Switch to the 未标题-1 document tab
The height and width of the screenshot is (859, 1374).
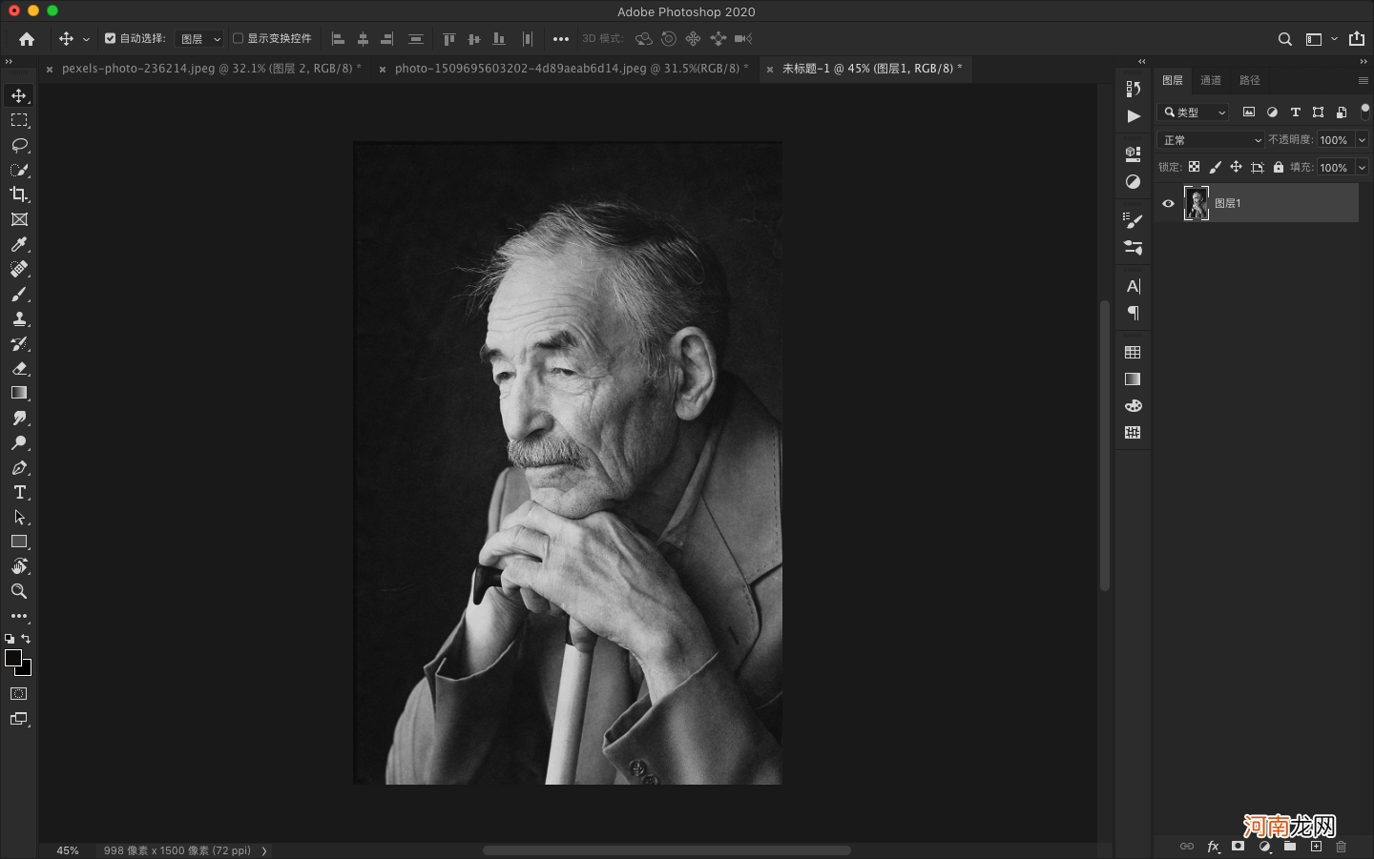tap(867, 69)
